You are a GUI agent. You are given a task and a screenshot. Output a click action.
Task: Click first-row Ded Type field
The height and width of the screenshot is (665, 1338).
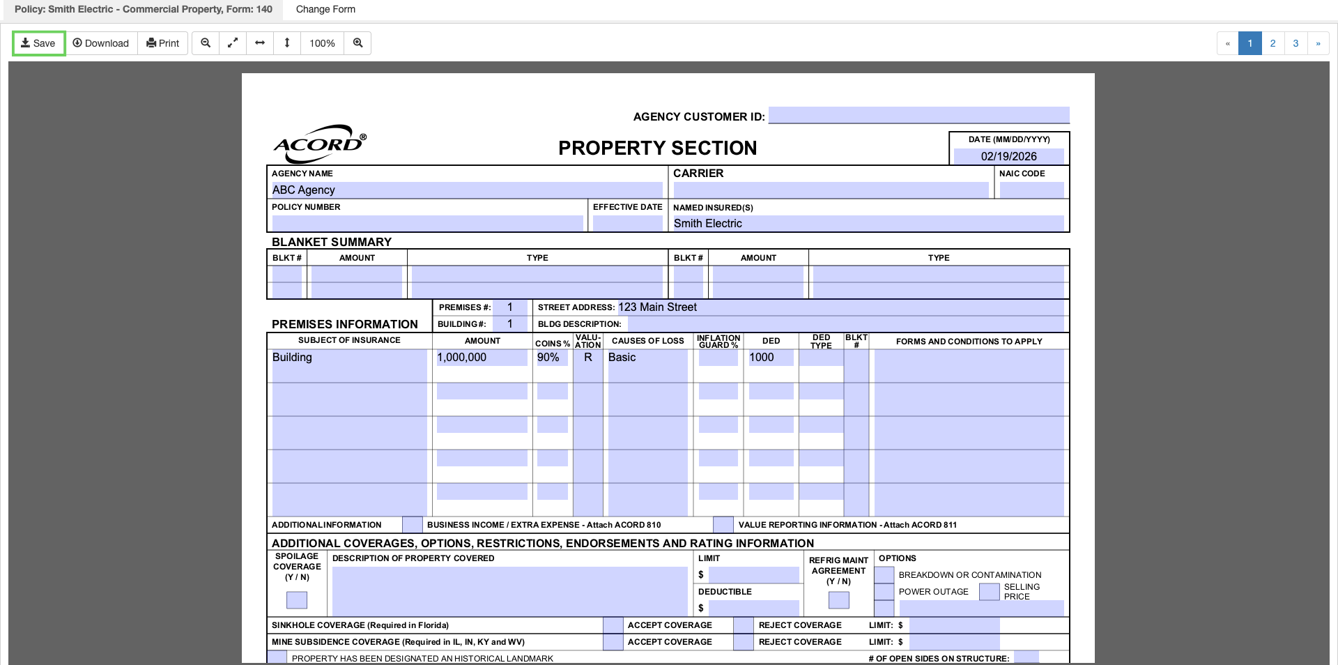[821, 358]
